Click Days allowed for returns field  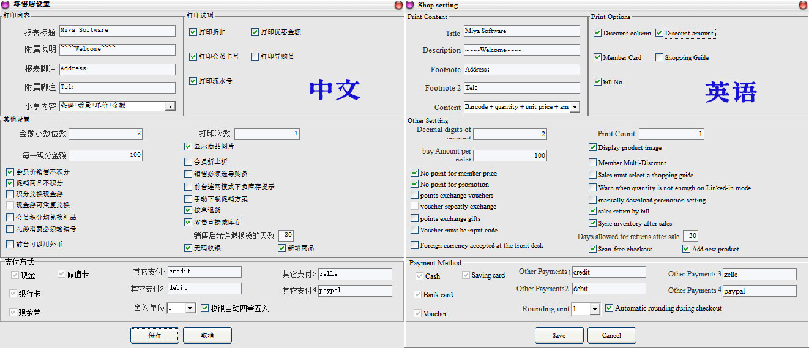[x=691, y=236]
